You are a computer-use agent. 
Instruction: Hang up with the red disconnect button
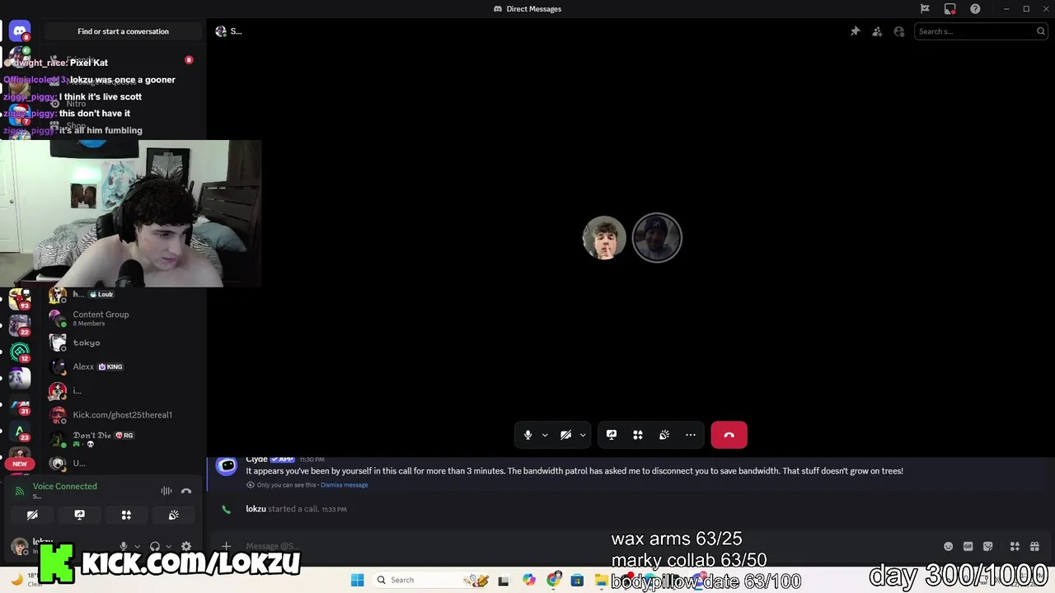coord(729,435)
